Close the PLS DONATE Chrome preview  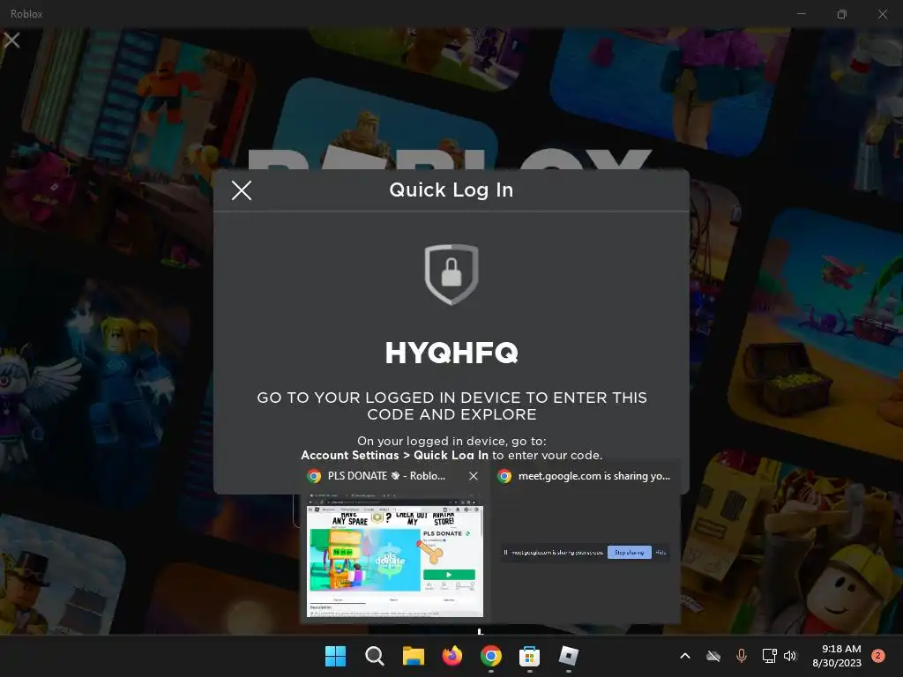[474, 476]
